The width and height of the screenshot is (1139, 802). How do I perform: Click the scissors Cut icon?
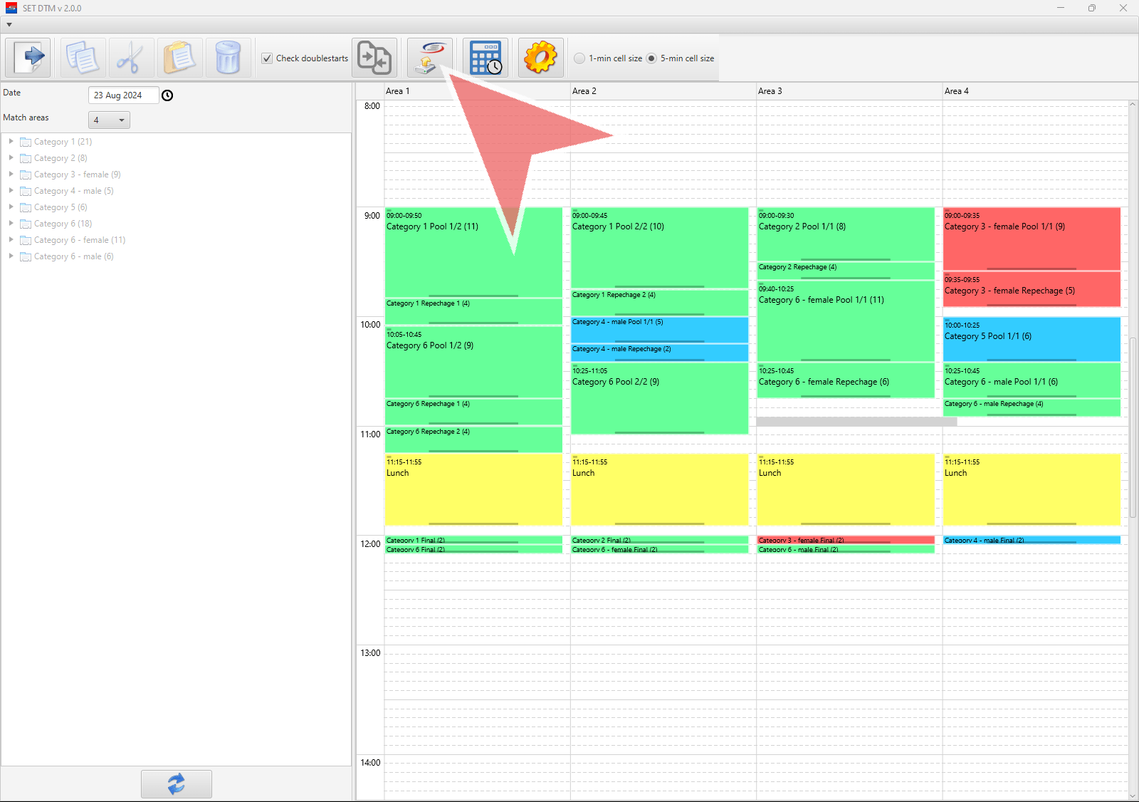[x=131, y=58]
